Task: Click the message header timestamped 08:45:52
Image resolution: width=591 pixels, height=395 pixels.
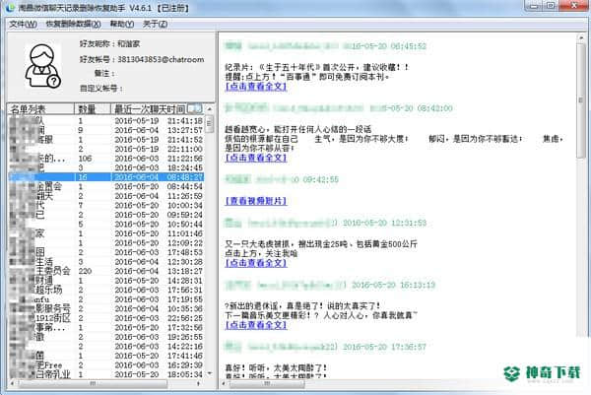Action: click(x=325, y=46)
